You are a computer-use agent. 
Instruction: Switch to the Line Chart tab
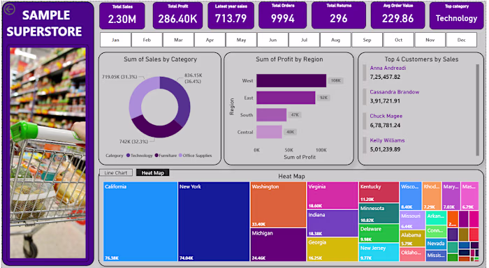pyautogui.click(x=116, y=172)
